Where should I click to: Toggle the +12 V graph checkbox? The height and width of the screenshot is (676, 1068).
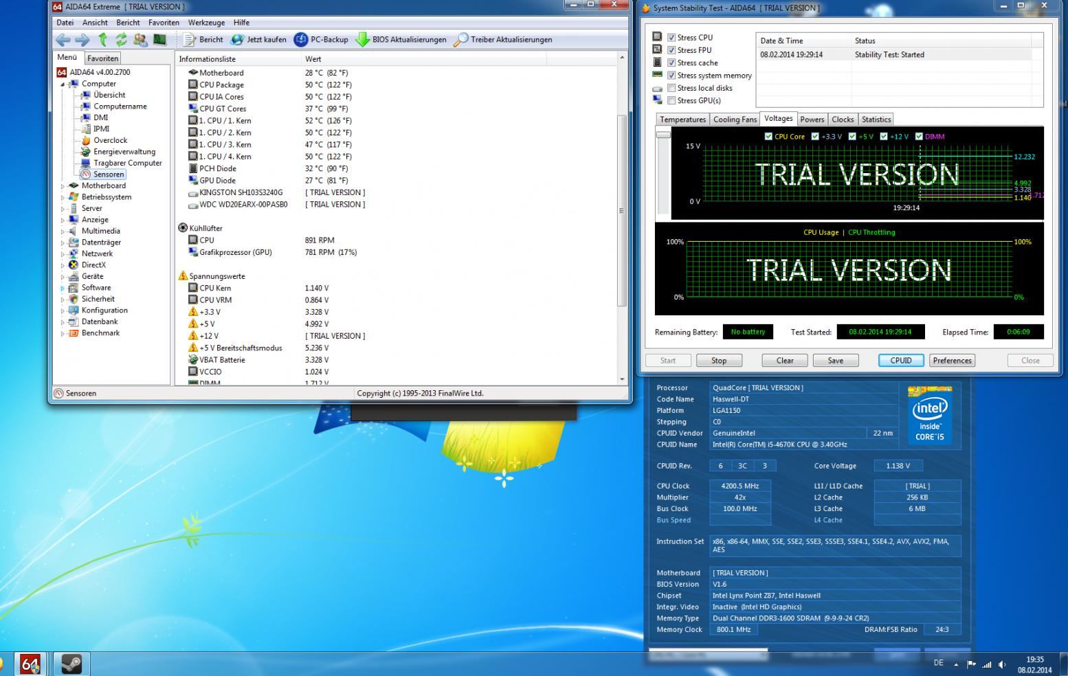pos(884,137)
